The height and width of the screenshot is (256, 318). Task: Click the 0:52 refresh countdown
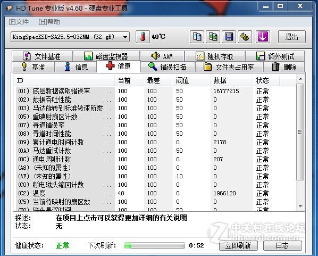[x=196, y=245]
